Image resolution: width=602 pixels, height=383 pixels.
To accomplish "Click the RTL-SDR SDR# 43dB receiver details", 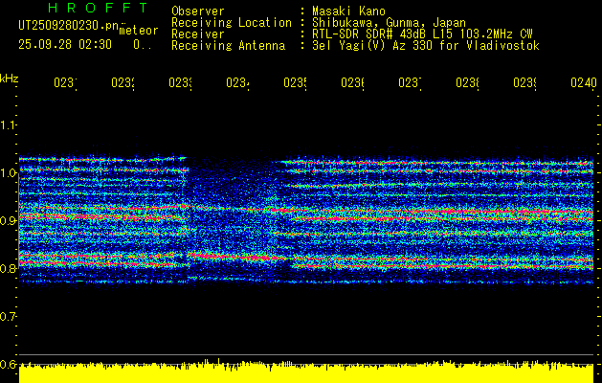I will (x=422, y=34).
